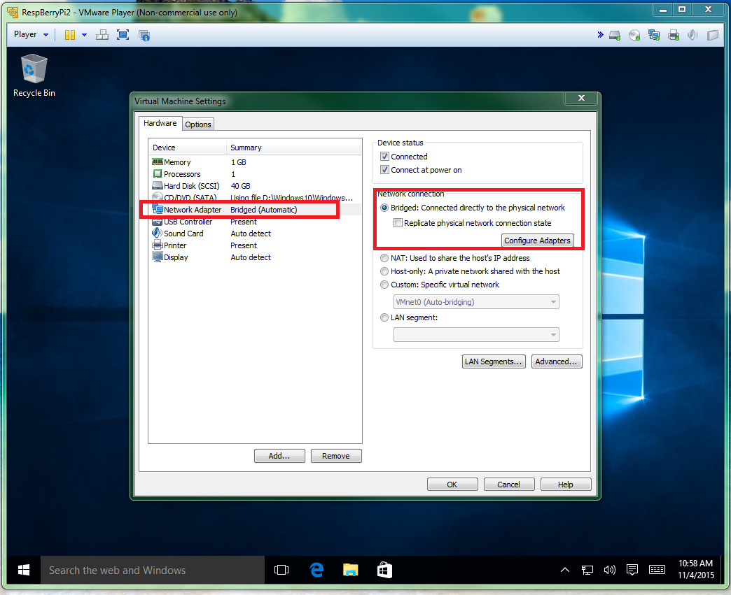This screenshot has height=595, width=731.
Task: Select CD/DVD (SATA) device row
Action: [x=255, y=198]
